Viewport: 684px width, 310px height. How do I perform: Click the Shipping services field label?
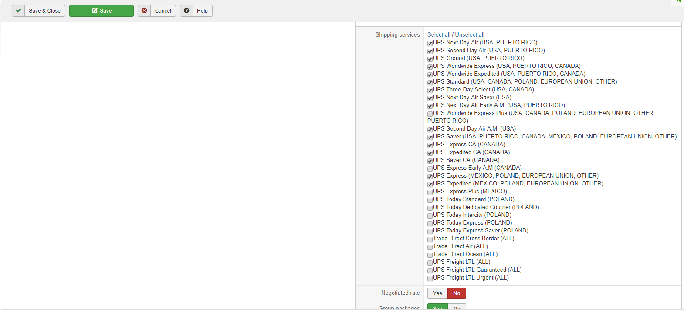pos(397,34)
